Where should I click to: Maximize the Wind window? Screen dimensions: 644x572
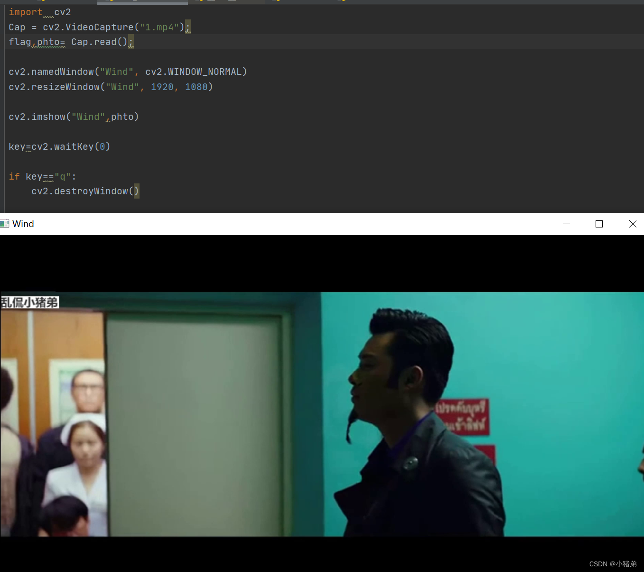599,224
